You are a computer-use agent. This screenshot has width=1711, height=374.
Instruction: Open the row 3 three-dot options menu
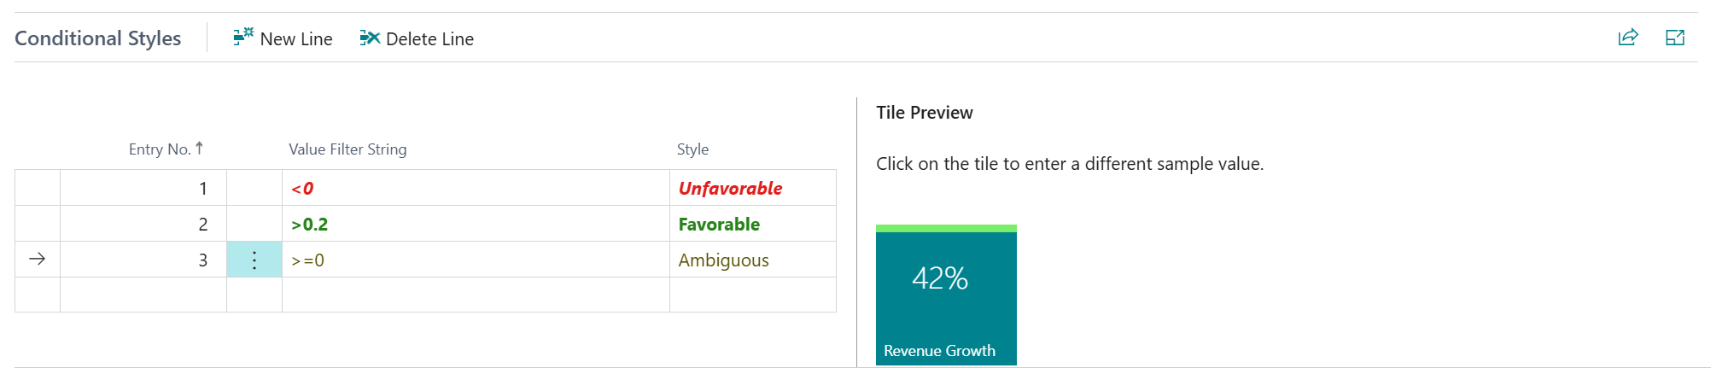[x=254, y=260]
